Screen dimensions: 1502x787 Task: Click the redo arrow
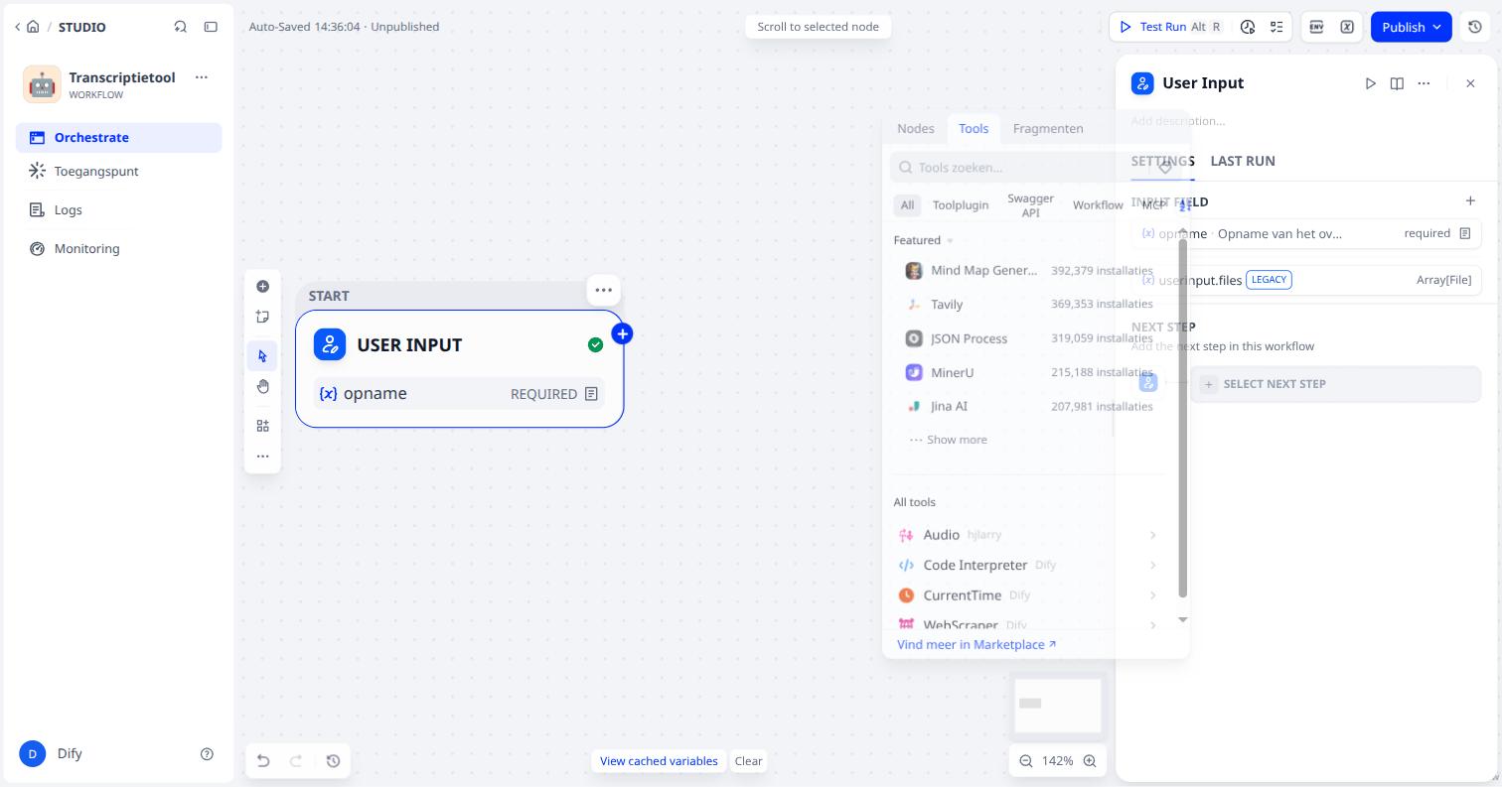[x=296, y=761]
